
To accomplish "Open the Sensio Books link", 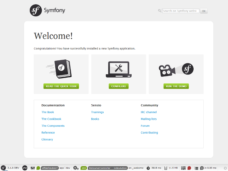I will (x=95, y=119).
